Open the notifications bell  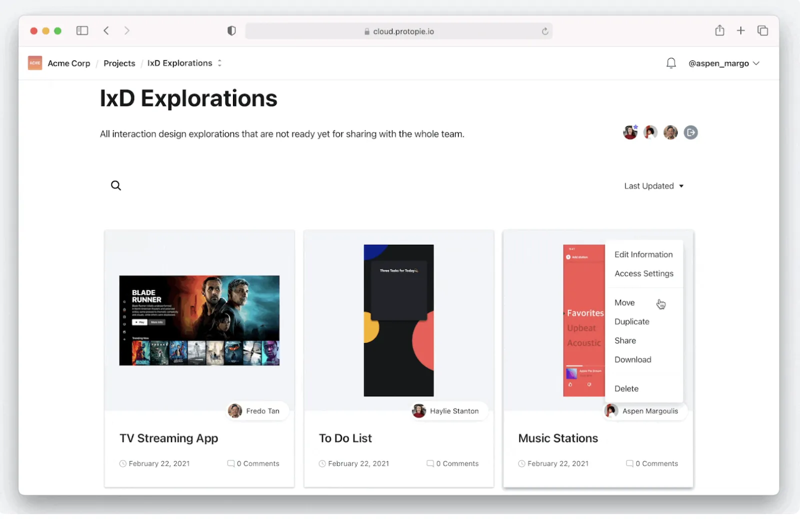(x=671, y=63)
